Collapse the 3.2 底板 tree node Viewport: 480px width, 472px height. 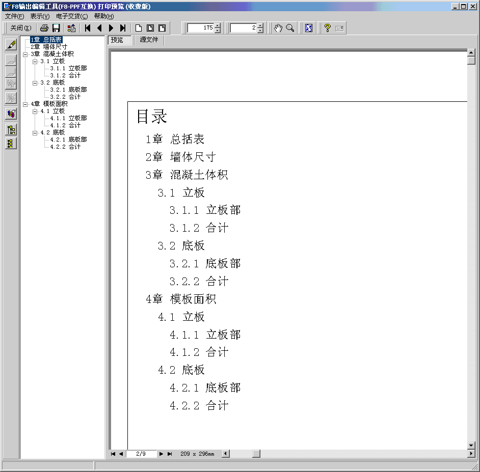point(35,83)
